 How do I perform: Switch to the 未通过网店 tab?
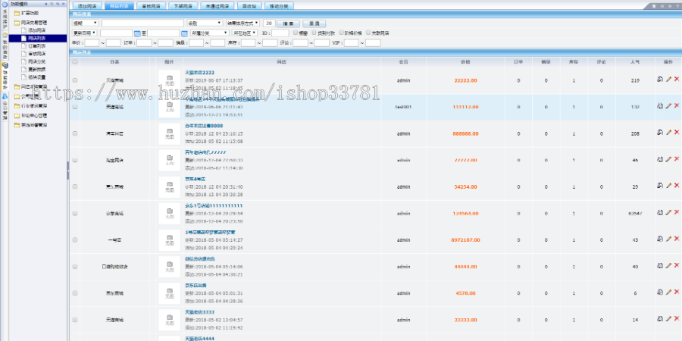217,6
